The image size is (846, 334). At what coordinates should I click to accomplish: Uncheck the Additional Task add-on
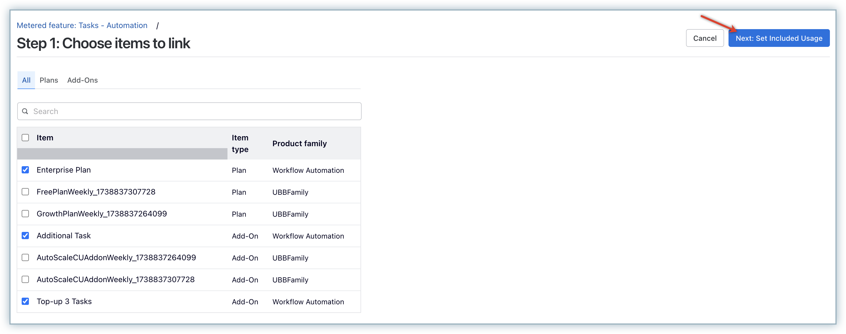[25, 236]
